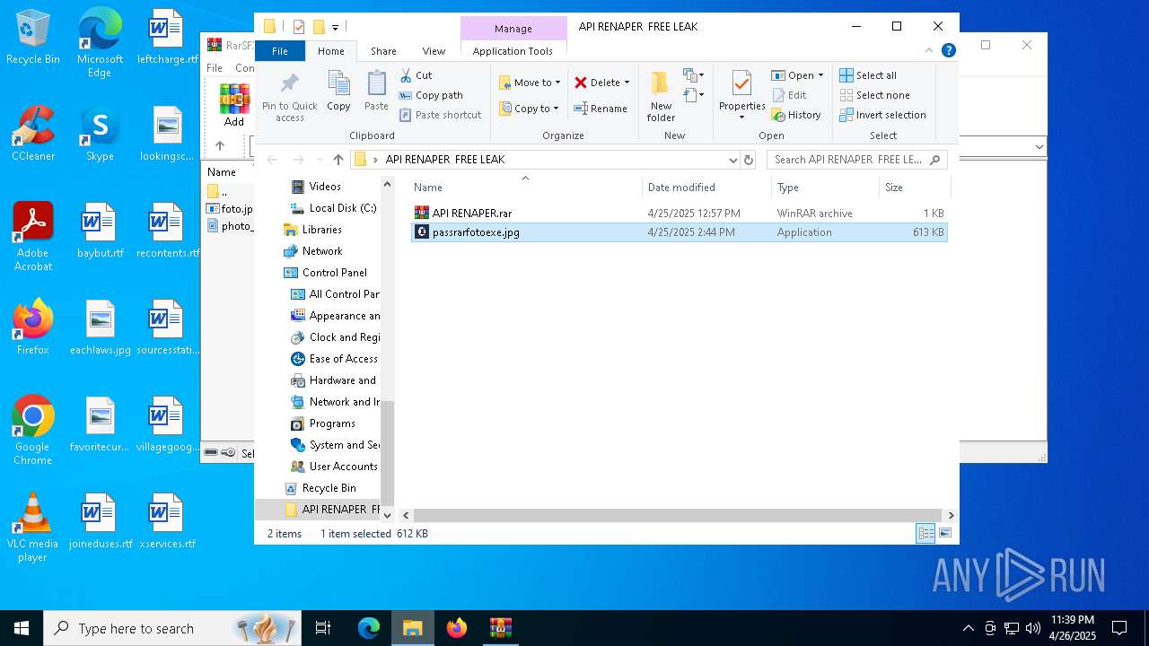The image size is (1149, 646).
Task: Open Firefox from the taskbar
Action: tap(457, 628)
